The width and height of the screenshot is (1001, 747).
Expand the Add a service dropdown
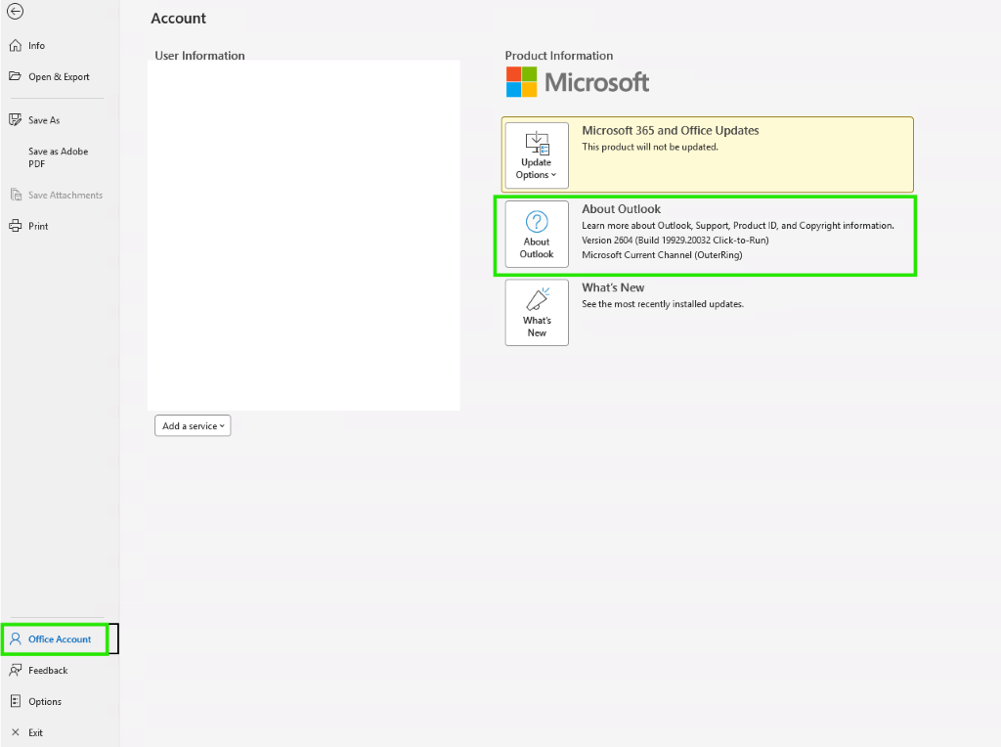(193, 426)
